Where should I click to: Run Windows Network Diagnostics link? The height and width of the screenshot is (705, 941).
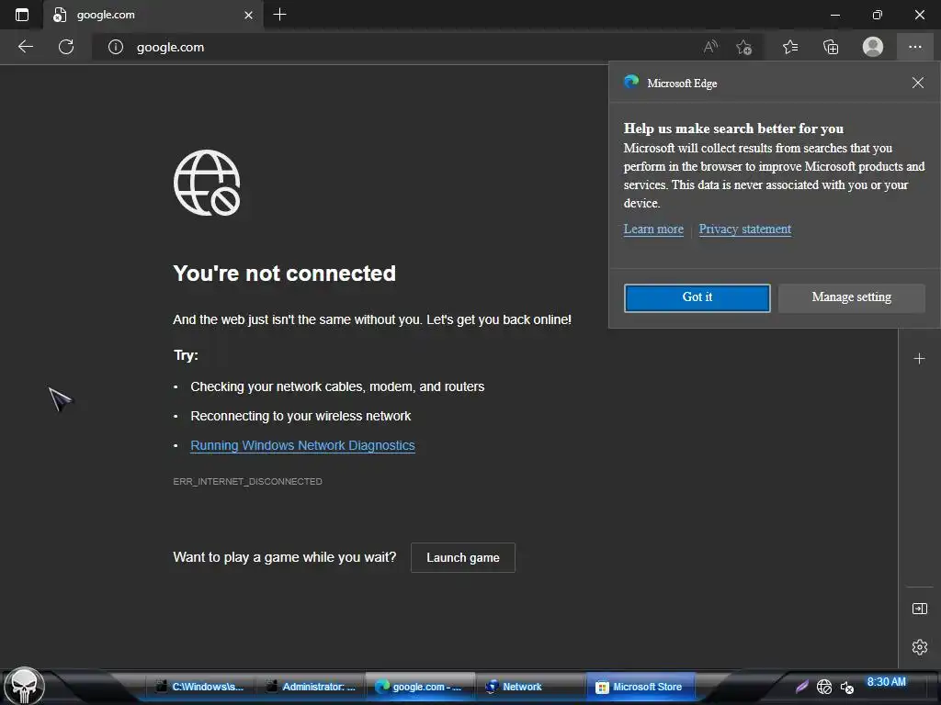tap(302, 445)
